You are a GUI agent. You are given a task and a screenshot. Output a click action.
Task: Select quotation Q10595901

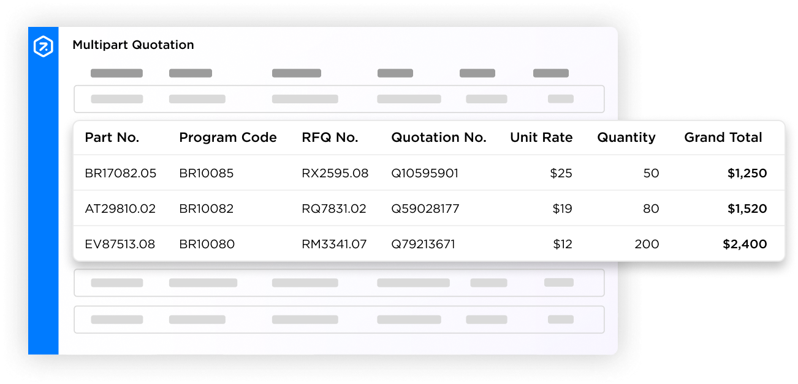click(x=425, y=173)
